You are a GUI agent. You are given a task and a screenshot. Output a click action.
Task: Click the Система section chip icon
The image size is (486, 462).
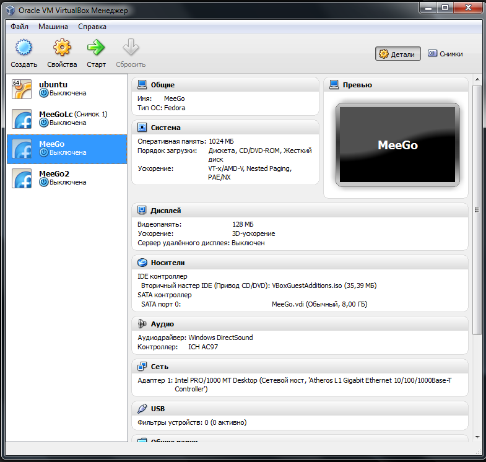142,128
